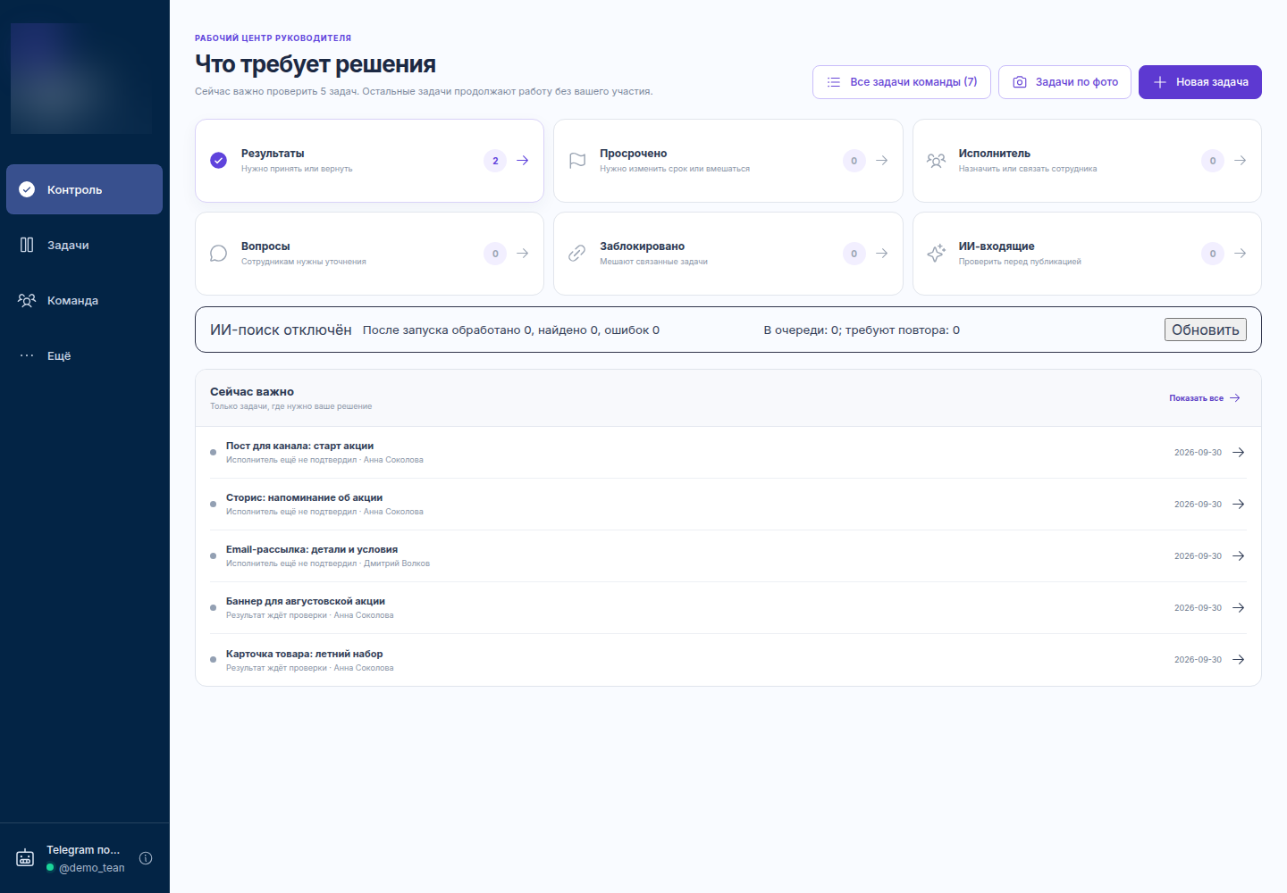Viewport: 1287px width, 893px height.
Task: Click the arrow on the Вопросы card
Action: click(523, 254)
